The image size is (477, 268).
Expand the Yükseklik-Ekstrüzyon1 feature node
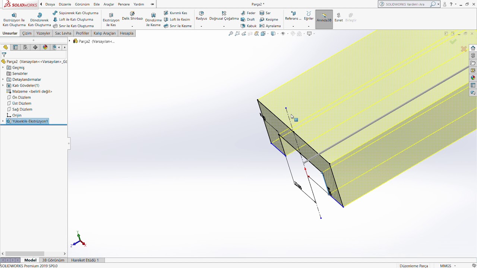point(3,121)
